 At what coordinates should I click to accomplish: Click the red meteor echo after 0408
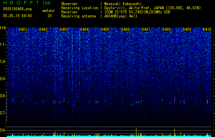[174, 101]
